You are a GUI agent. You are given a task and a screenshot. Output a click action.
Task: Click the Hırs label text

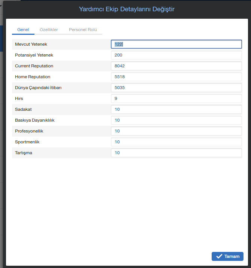coord(19,98)
